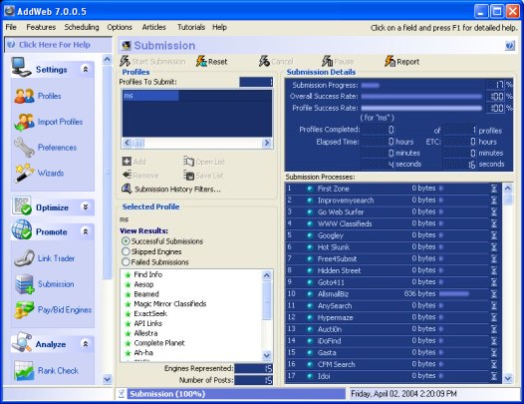The width and height of the screenshot is (524, 404).
Task: Select Successful Submissions radio button
Action: [x=126, y=241]
